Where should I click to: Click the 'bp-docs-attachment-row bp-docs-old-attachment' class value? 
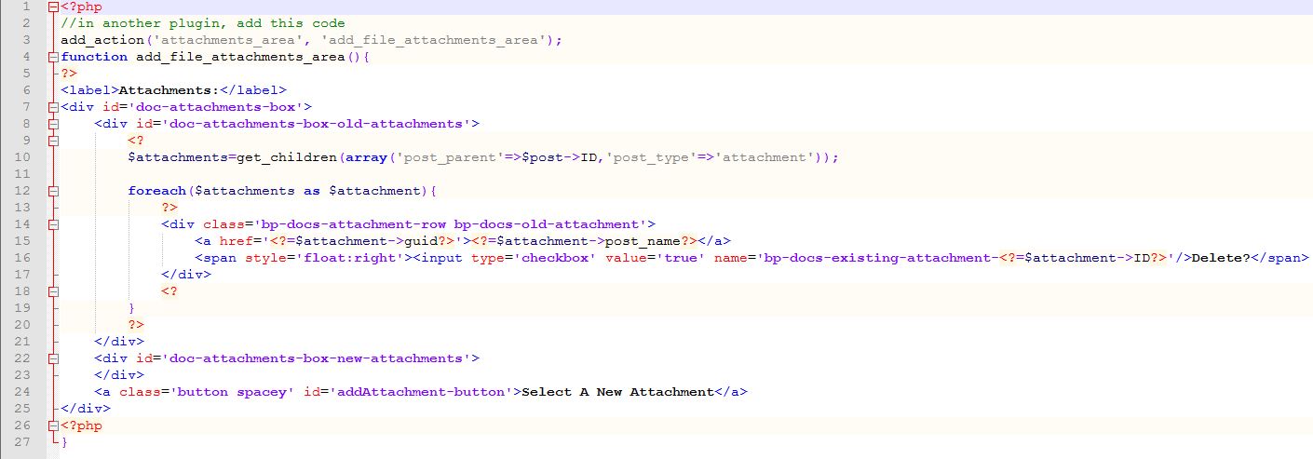coord(450,224)
